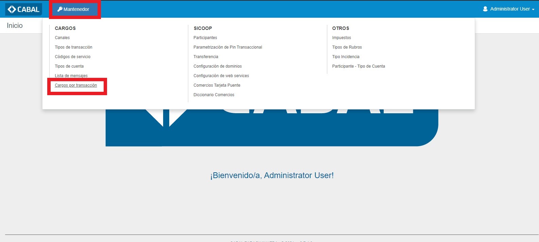Open Códigos de servicio
539x242 pixels.
click(72, 57)
